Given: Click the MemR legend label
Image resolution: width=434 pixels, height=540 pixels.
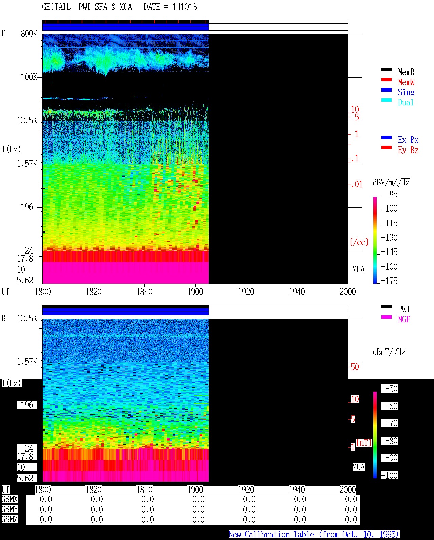Looking at the screenshot, I should click(x=406, y=72).
